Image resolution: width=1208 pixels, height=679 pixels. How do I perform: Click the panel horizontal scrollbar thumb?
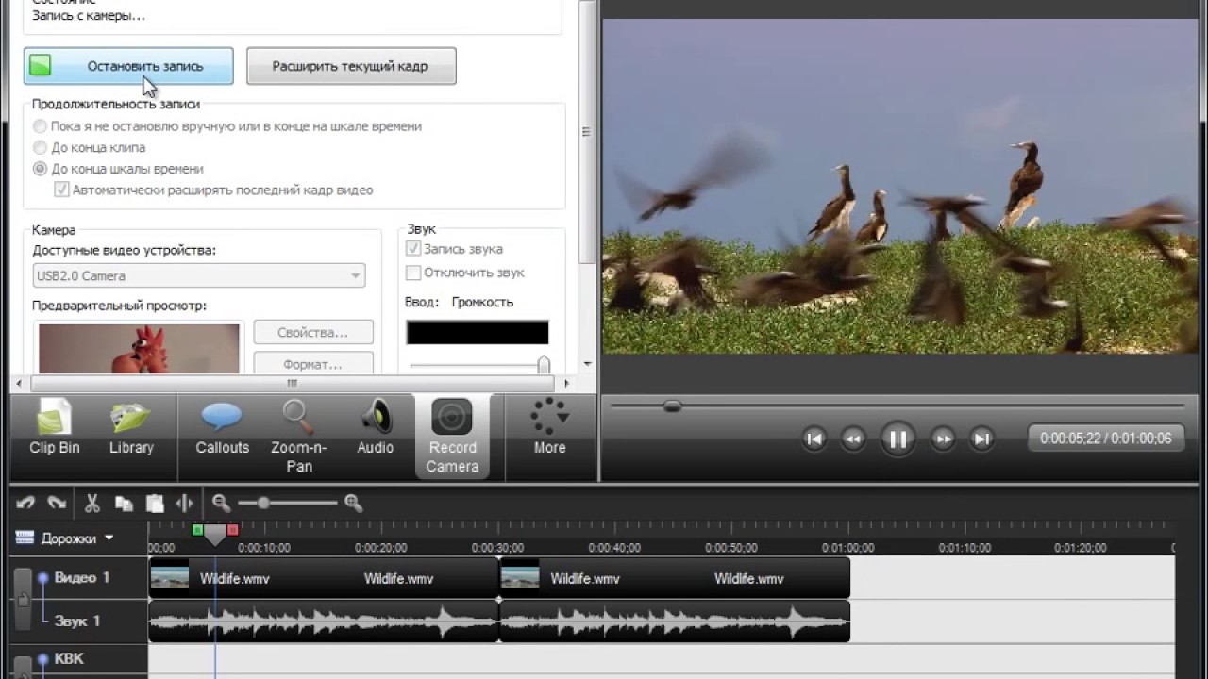pyautogui.click(x=292, y=384)
